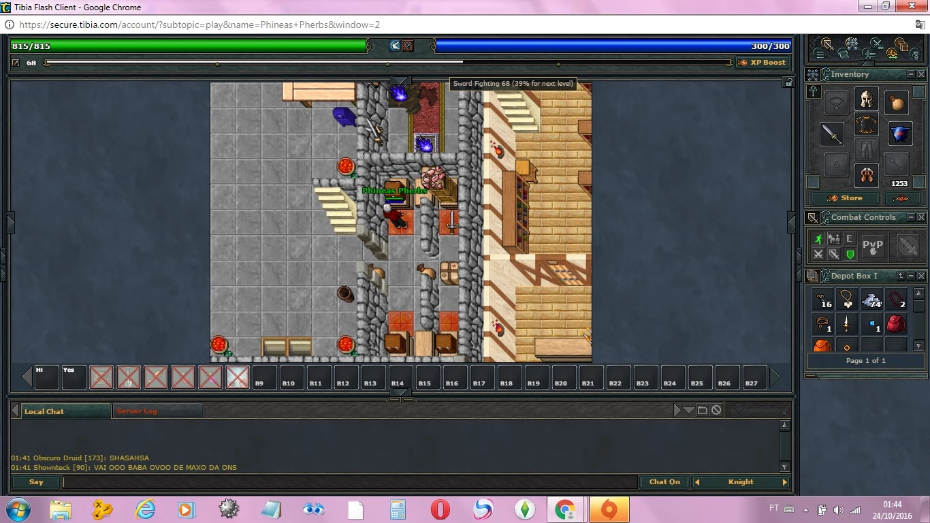Toggle the Chat On button
This screenshot has width=930, height=523.
(x=664, y=482)
